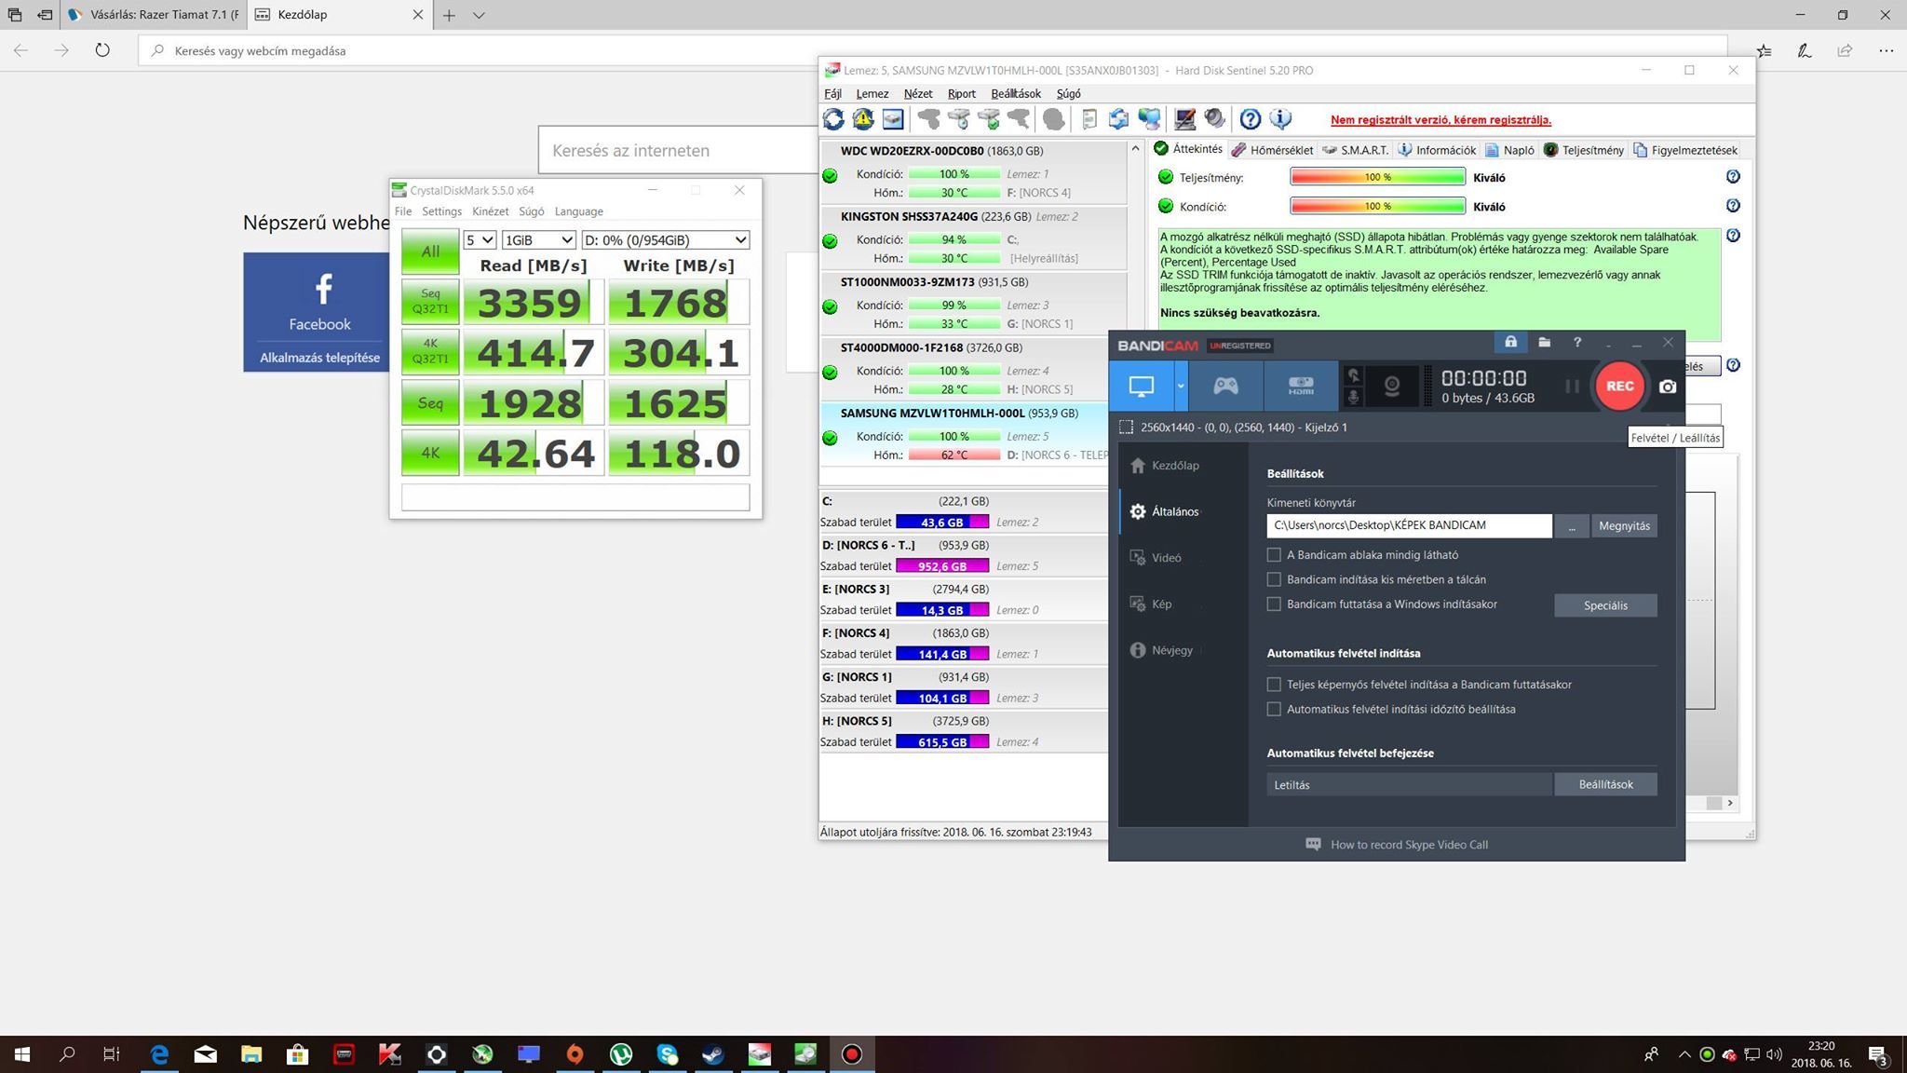The image size is (1907, 1073).
Task: Open Edge tab list chevron
Action: point(479,15)
